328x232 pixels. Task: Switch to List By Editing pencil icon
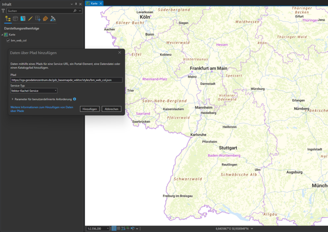(x=30, y=19)
